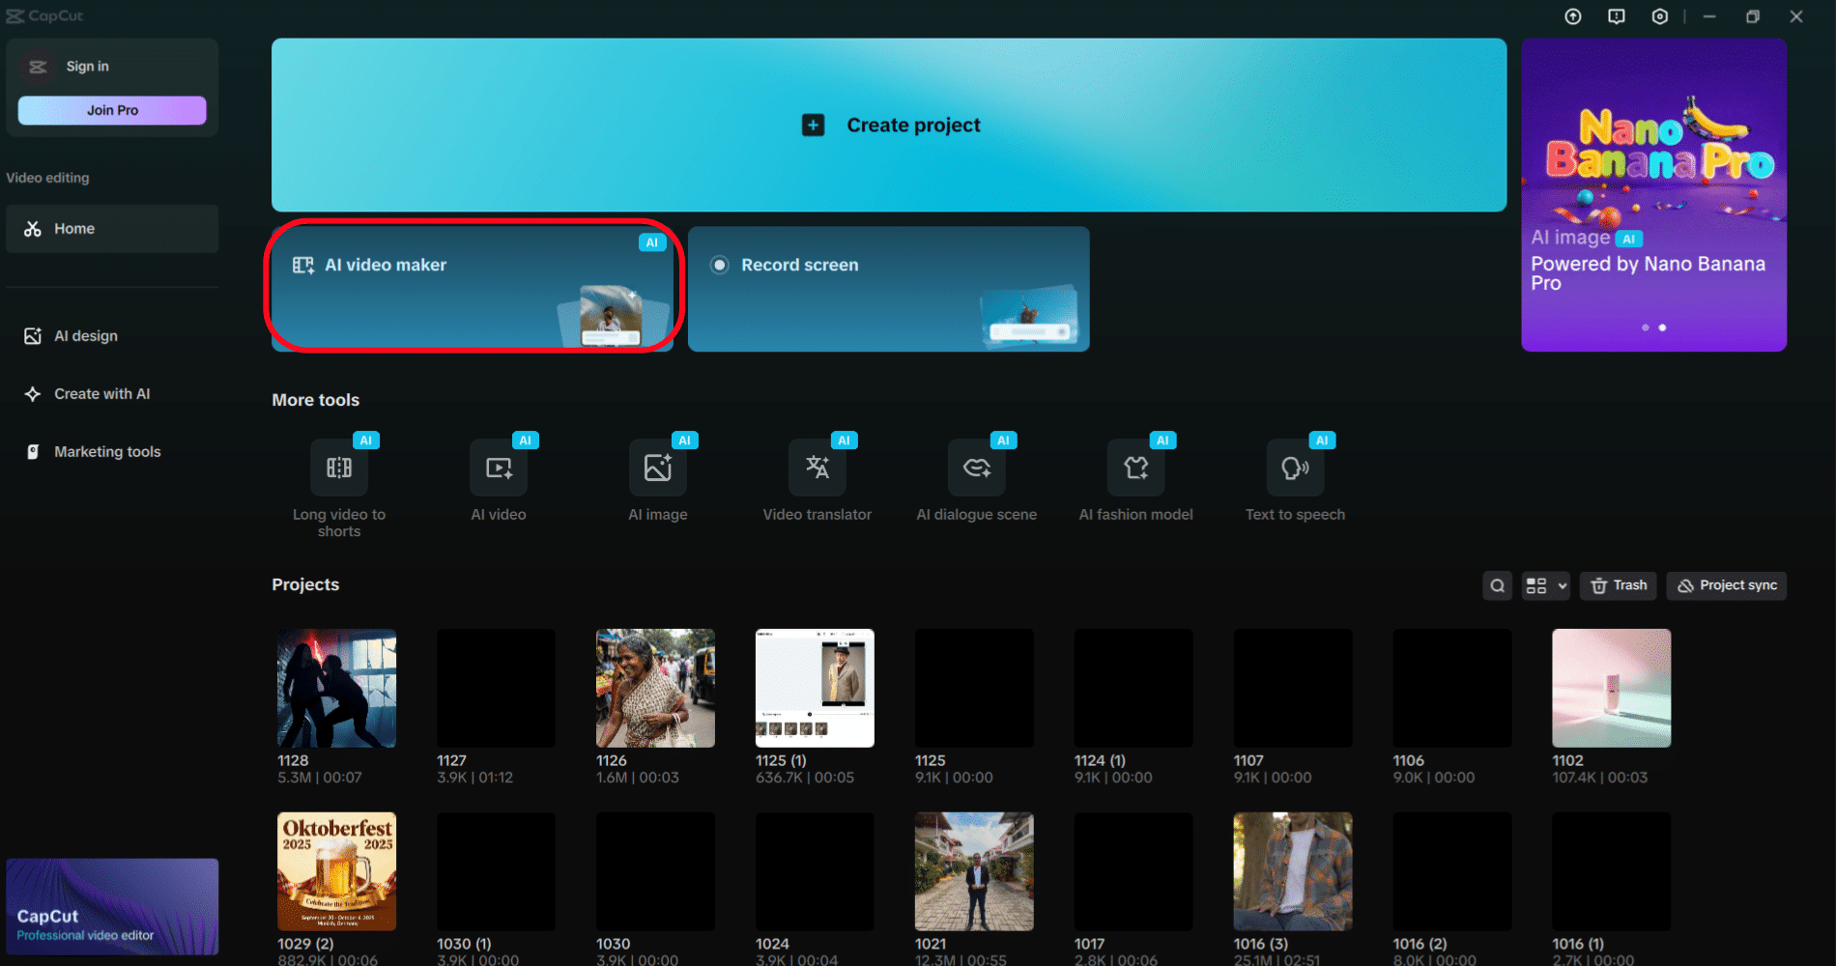Open the AI dialogue scene tool
The height and width of the screenshot is (966, 1836).
point(976,469)
